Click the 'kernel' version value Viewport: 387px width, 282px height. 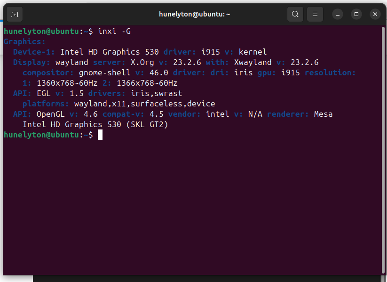253,52
